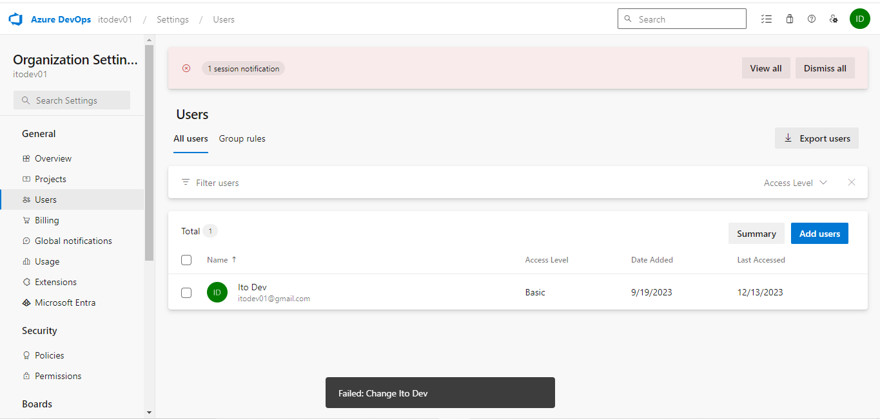
Task: Click the Date Added column header
Action: (652, 260)
